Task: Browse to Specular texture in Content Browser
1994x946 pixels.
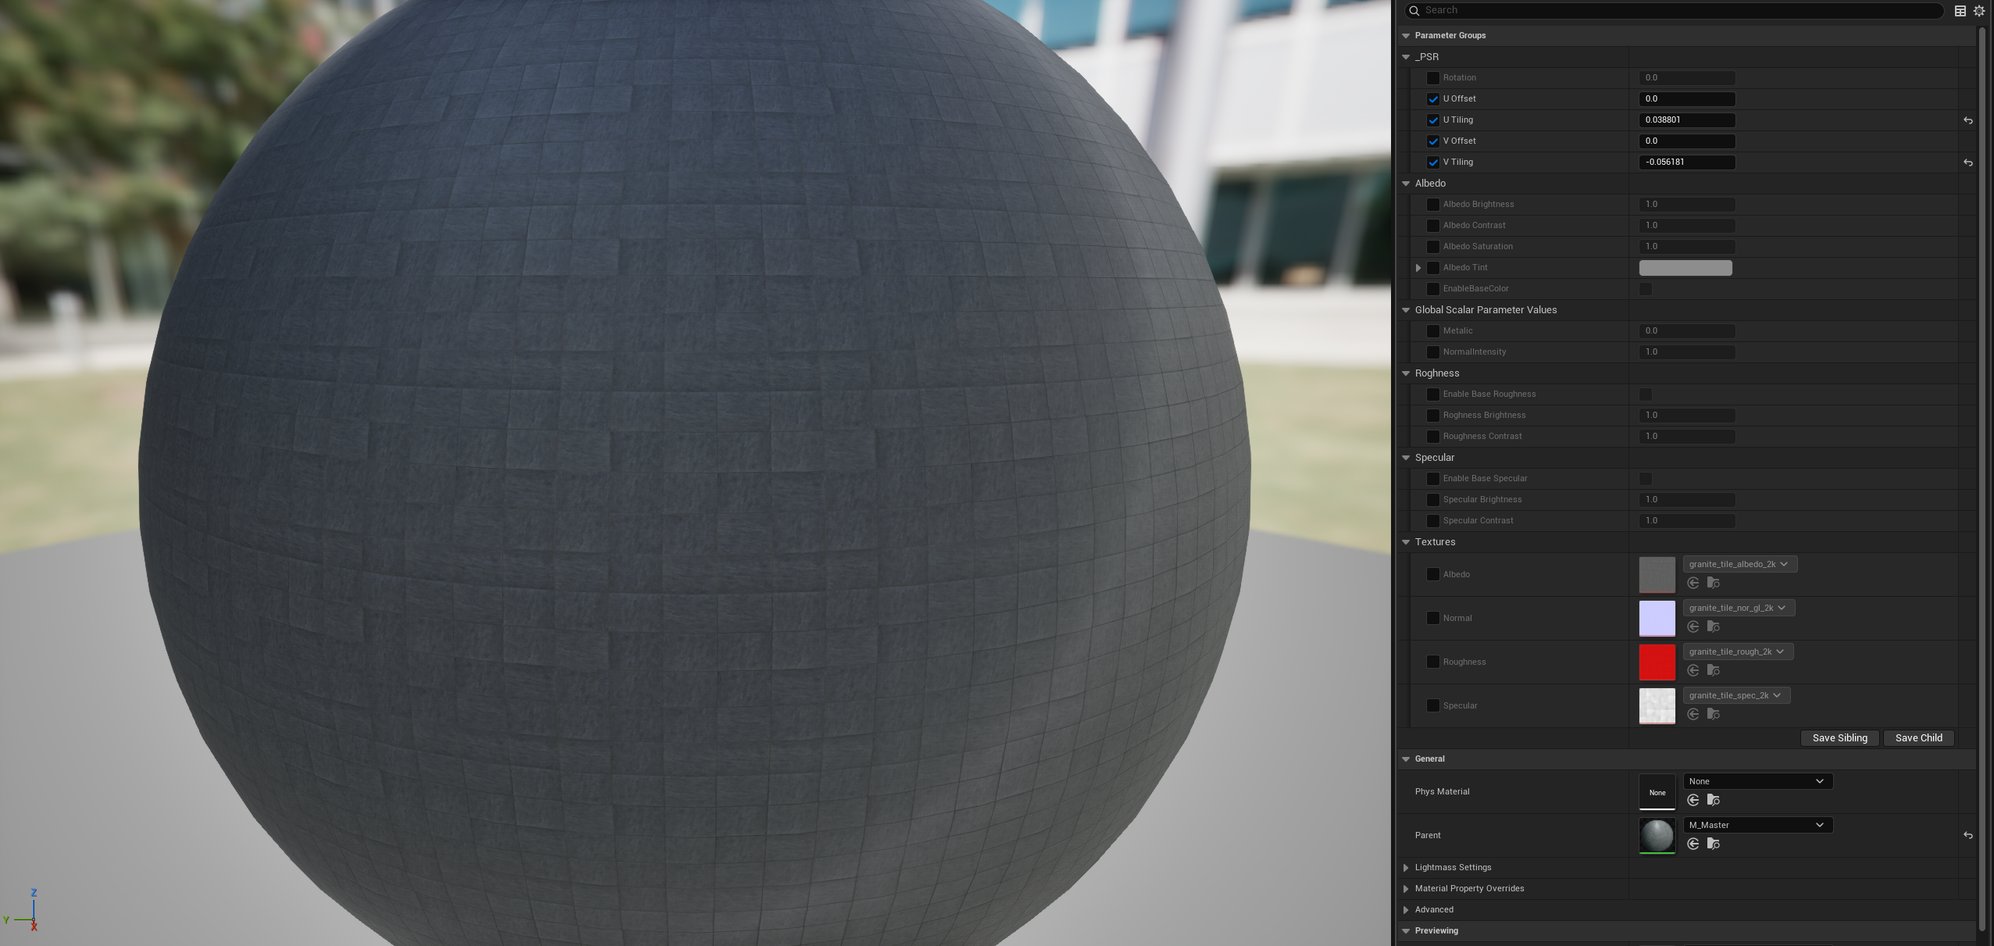Action: [x=1713, y=714]
